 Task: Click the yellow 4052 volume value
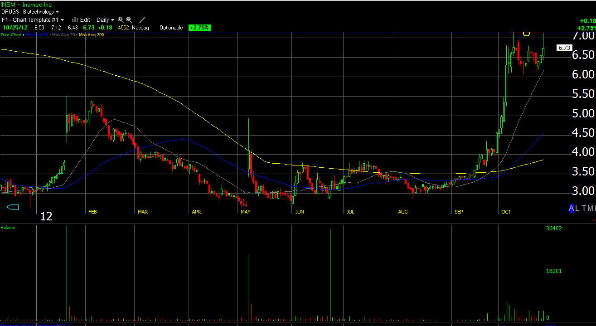click(124, 28)
